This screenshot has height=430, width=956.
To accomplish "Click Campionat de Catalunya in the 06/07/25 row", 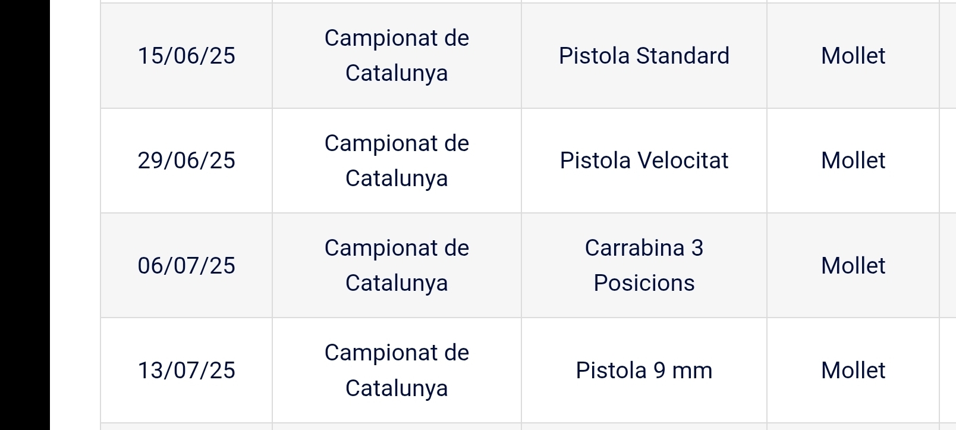I will point(397,265).
